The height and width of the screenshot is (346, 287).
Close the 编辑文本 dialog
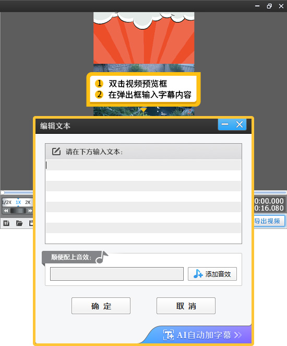240,124
